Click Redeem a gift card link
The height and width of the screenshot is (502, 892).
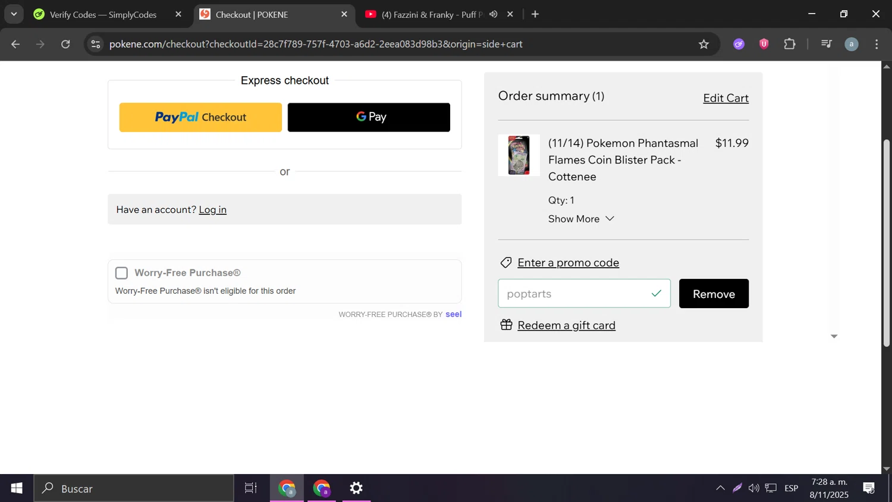566,325
